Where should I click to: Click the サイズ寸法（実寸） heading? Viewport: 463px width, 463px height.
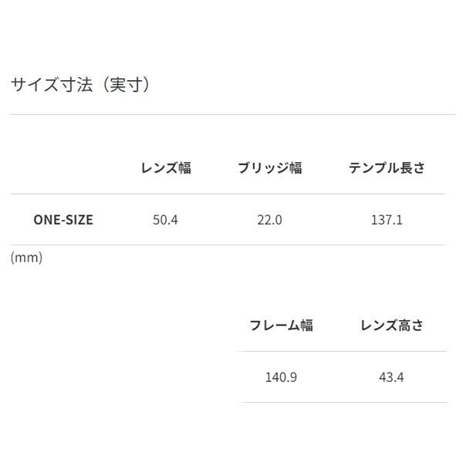pos(80,84)
